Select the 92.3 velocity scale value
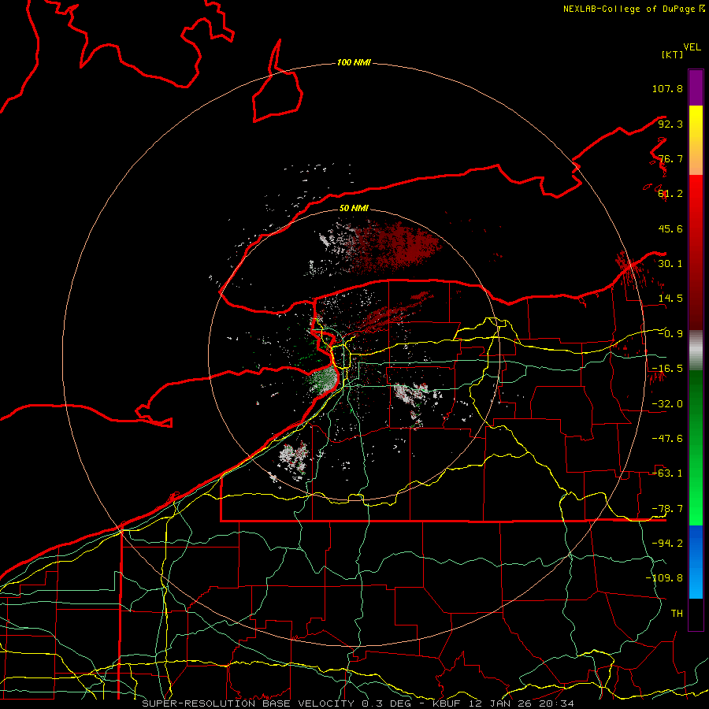 (670, 124)
